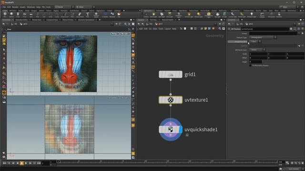Open the Group field dropdown arrow
Image resolution: width=305 pixels, height=171 pixels.
[299, 33]
